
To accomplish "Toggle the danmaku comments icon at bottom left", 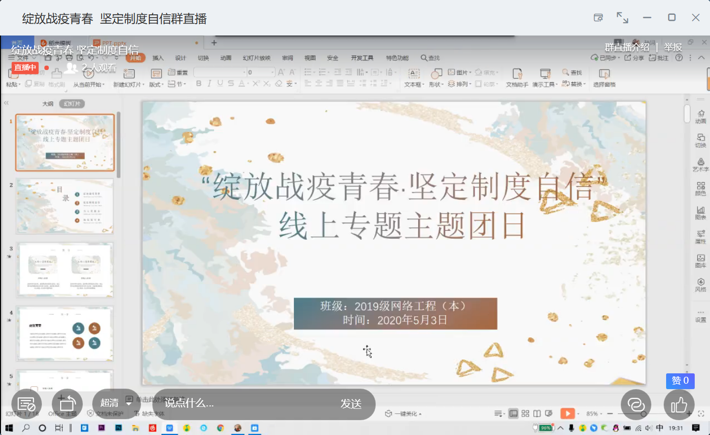I will point(26,404).
